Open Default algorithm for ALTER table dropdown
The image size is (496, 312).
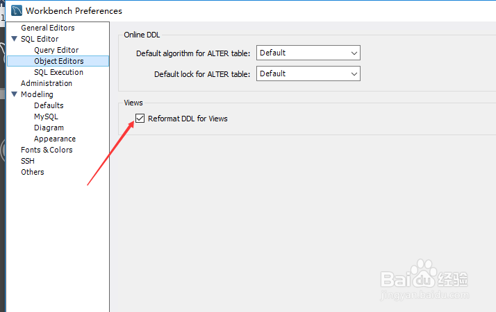tap(308, 53)
